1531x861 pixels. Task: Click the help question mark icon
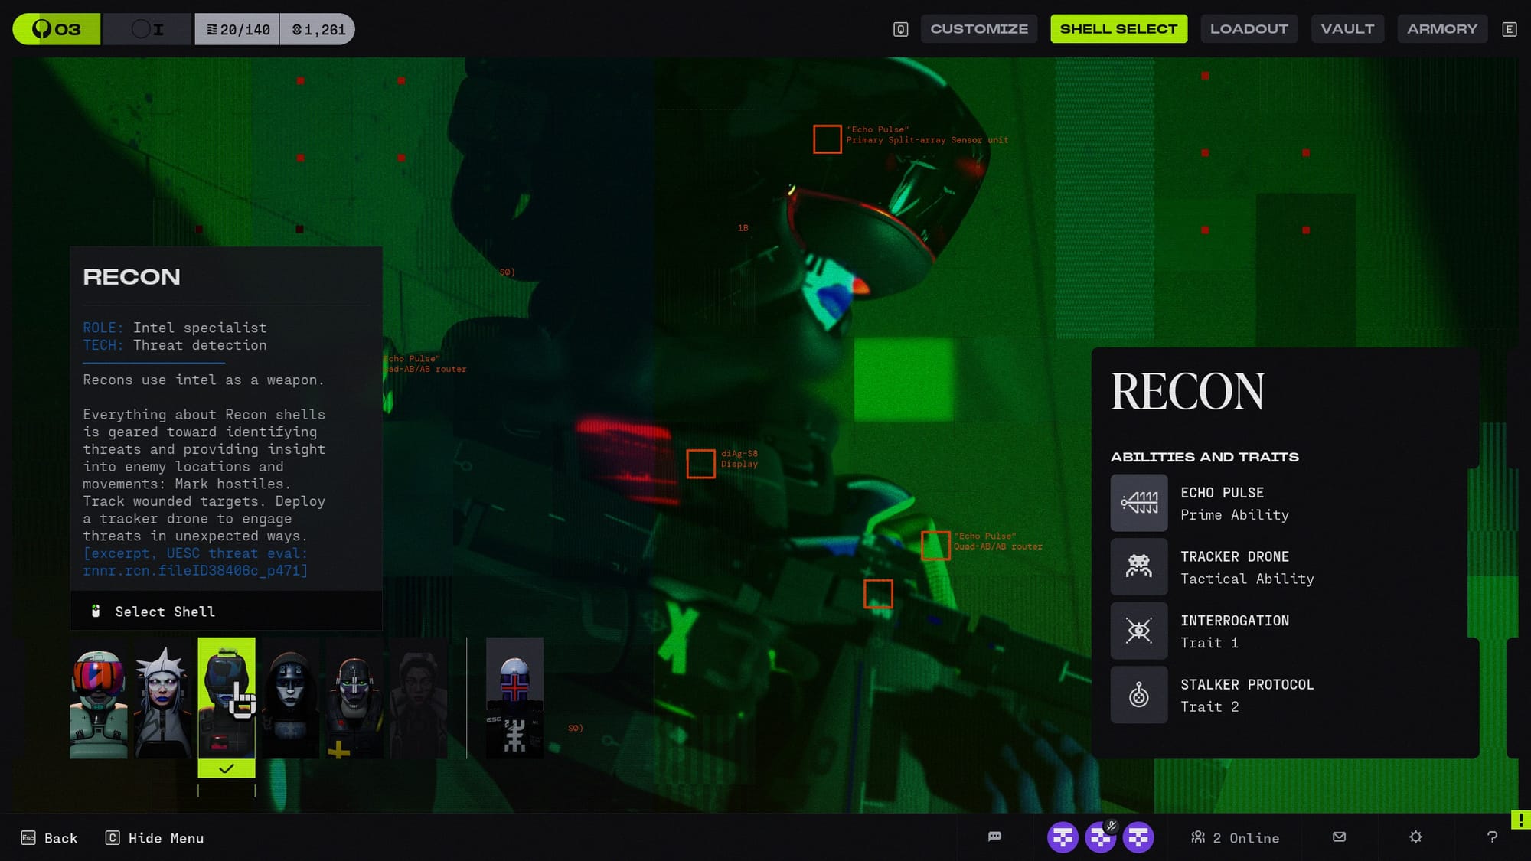[1492, 837]
